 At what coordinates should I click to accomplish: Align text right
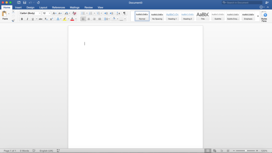click(94, 19)
